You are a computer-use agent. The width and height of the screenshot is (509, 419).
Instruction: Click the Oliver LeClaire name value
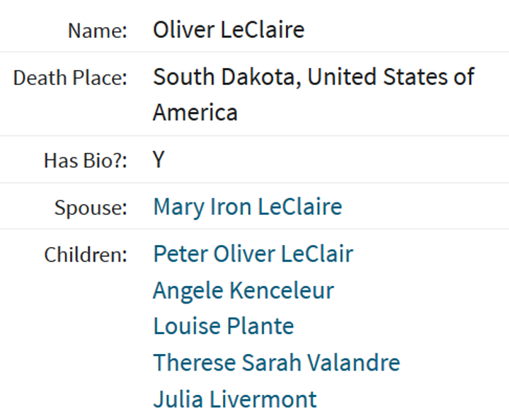(228, 30)
